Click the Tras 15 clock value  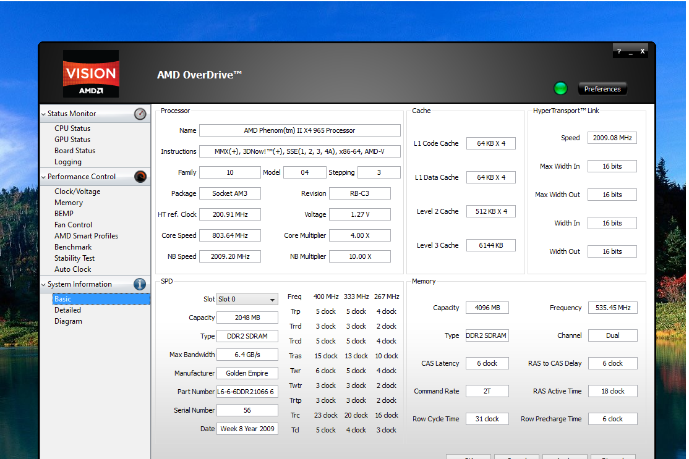325,356
